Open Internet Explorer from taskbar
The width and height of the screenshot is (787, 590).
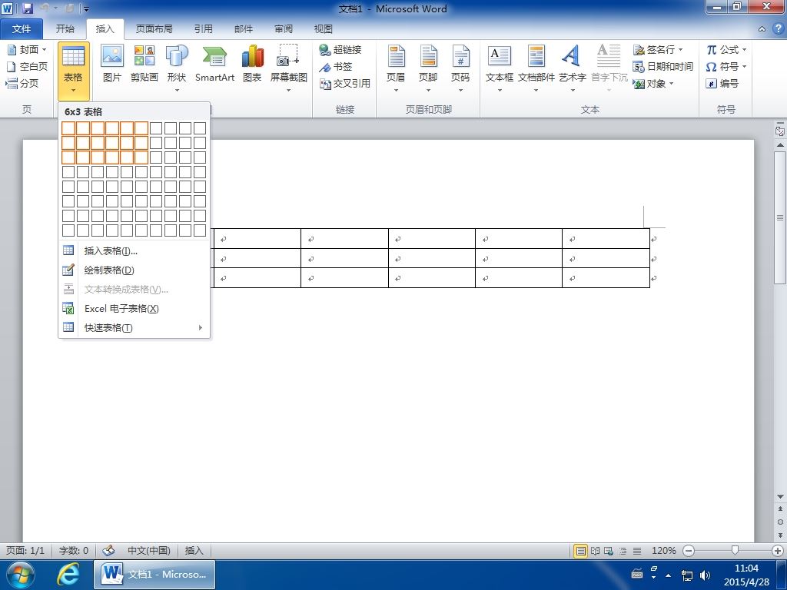pos(68,575)
